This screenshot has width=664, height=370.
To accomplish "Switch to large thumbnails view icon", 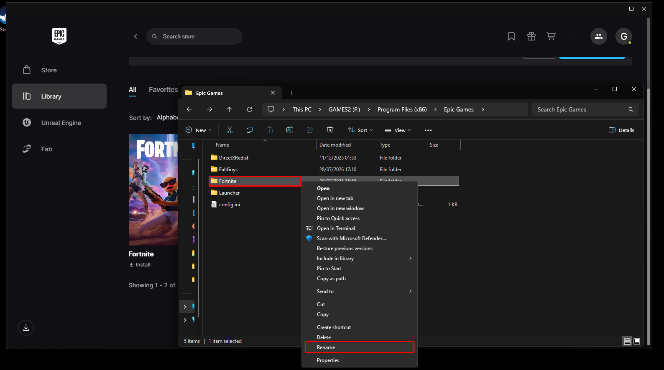I will coord(637,341).
